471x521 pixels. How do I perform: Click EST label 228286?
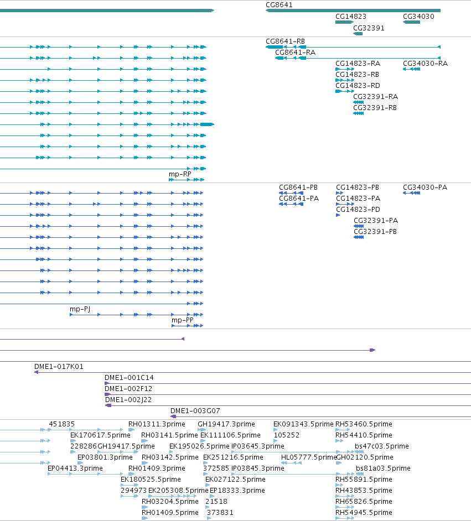click(83, 446)
